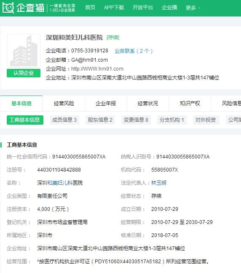Open the 股东信息 2 sub-tab

click(100, 120)
